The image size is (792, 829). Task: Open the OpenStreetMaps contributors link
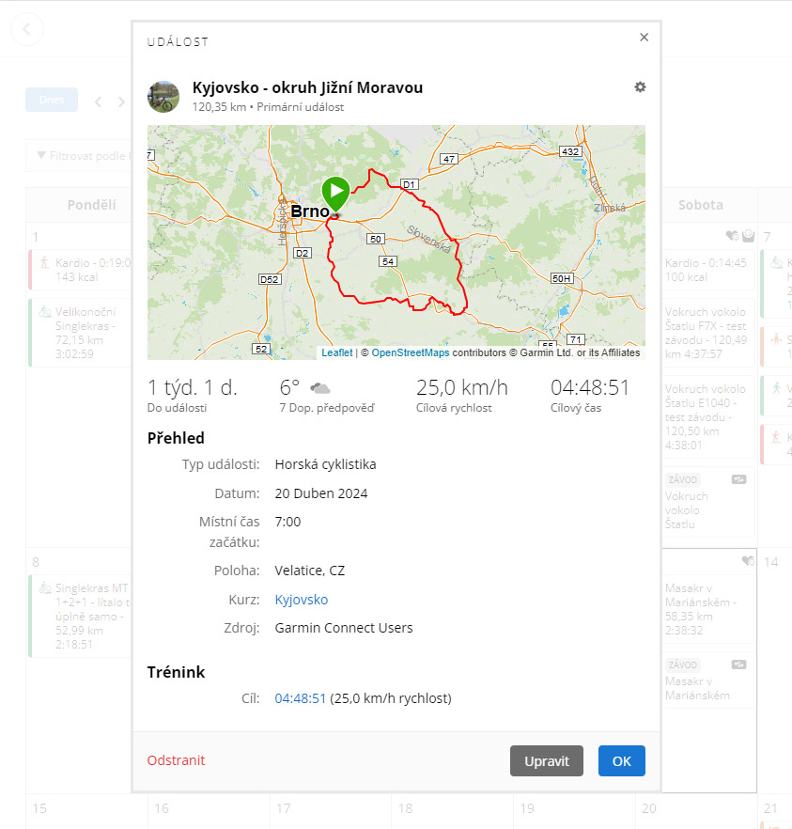click(x=410, y=353)
